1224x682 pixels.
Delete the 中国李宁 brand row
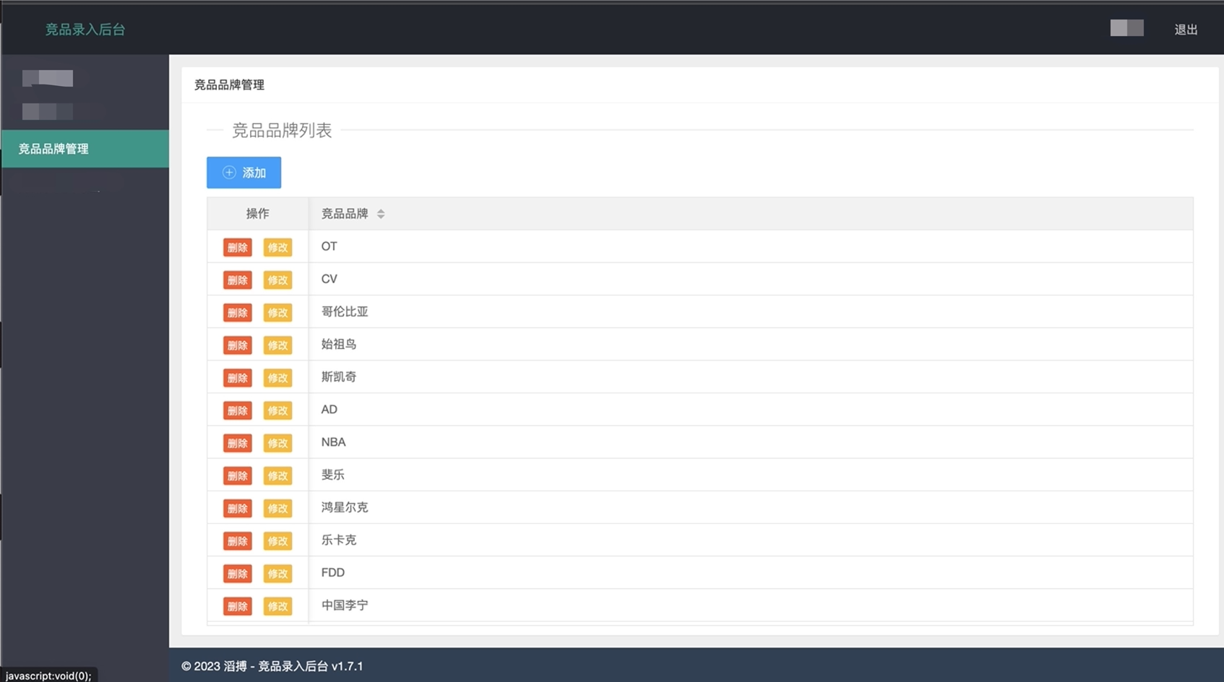[x=237, y=606]
